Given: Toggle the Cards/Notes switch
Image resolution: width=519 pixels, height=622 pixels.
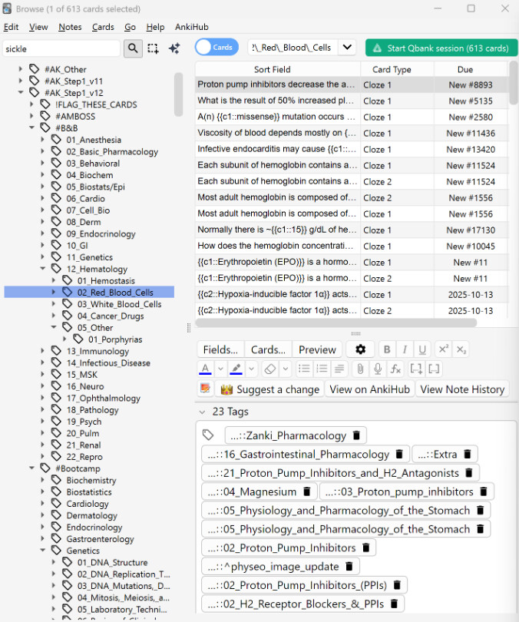Looking at the screenshot, I should [x=216, y=48].
